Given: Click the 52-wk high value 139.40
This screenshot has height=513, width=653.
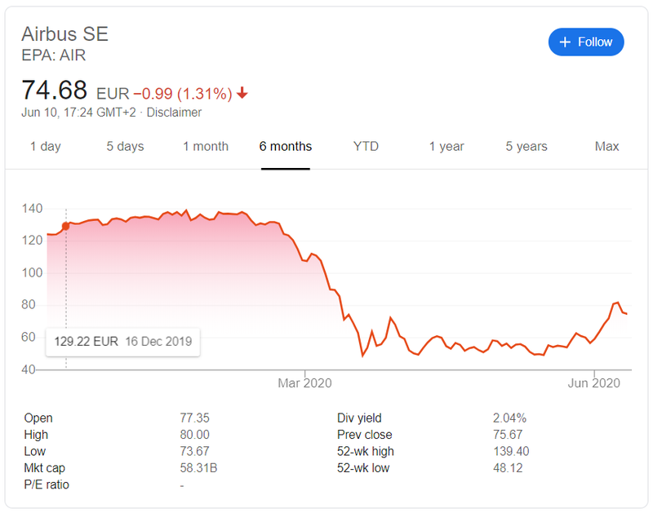Looking at the screenshot, I should coord(509,451).
